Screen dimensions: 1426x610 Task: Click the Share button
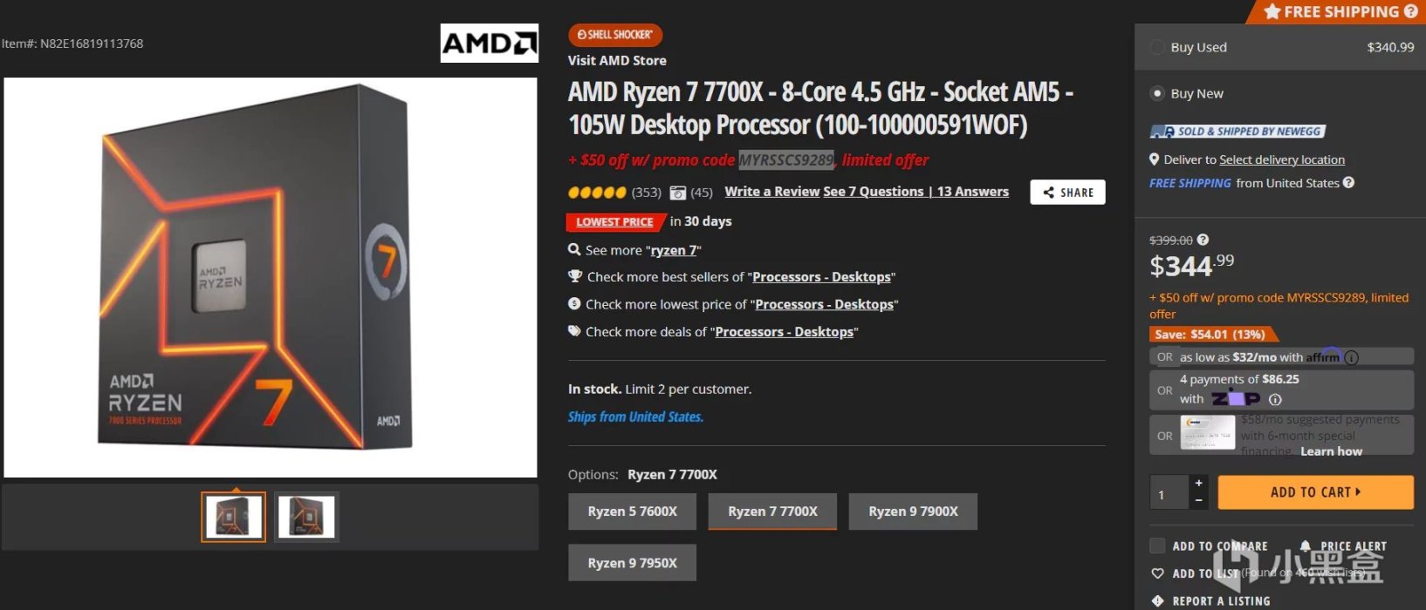(x=1067, y=193)
